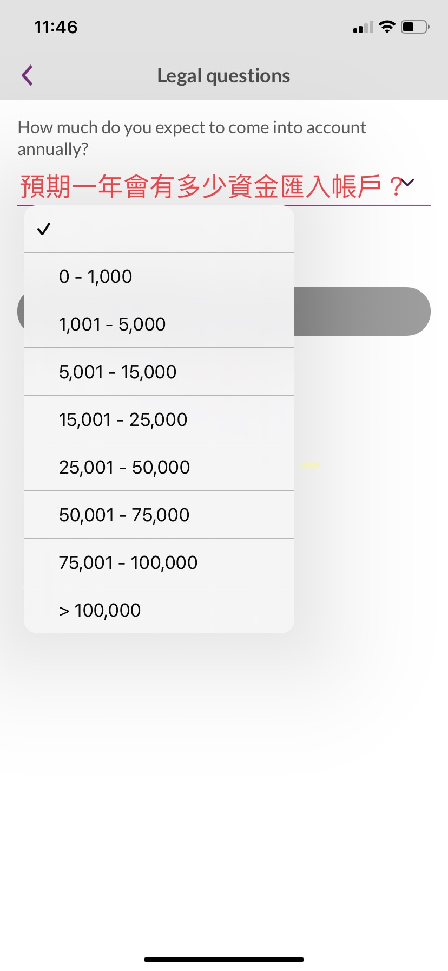Pick the 50,001 - 75,000 range
448x971 pixels.
point(159,515)
